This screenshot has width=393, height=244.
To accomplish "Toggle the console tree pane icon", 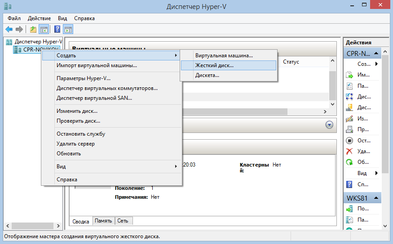I will point(44,30).
